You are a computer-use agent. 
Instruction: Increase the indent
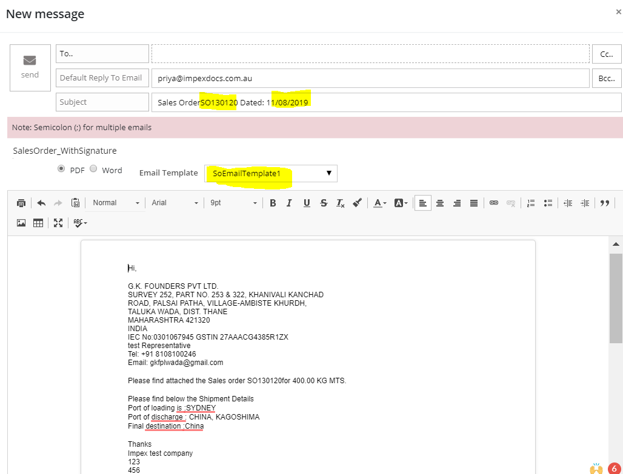[585, 203]
